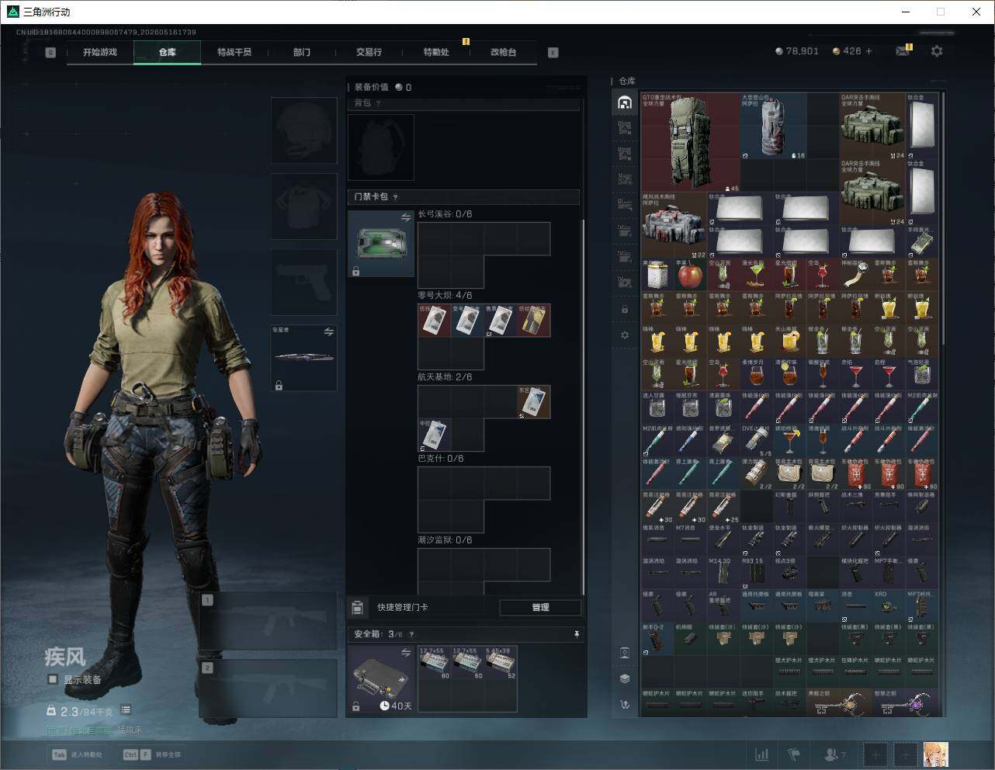Open the 部门 tab
This screenshot has width=995, height=770.
coord(302,52)
